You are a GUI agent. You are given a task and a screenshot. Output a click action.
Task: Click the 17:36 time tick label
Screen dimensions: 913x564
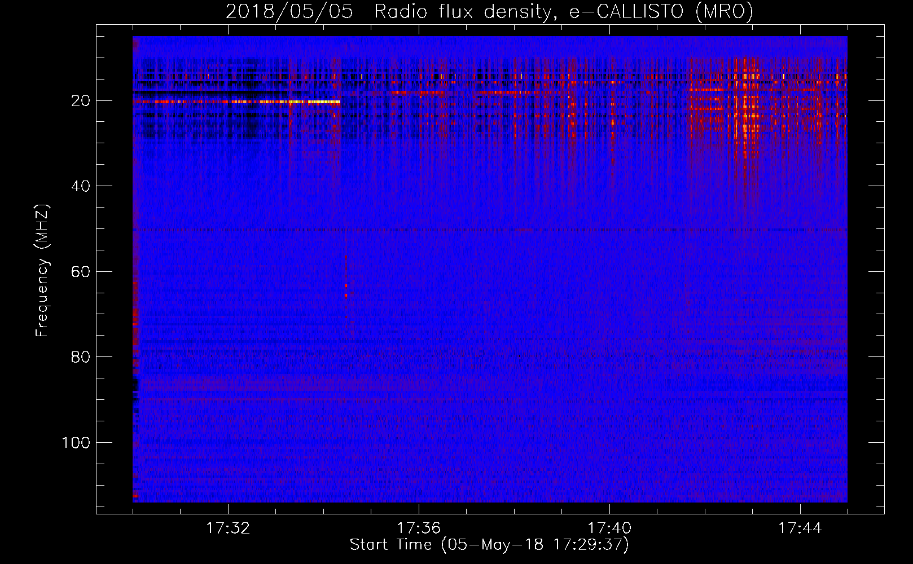(419, 528)
